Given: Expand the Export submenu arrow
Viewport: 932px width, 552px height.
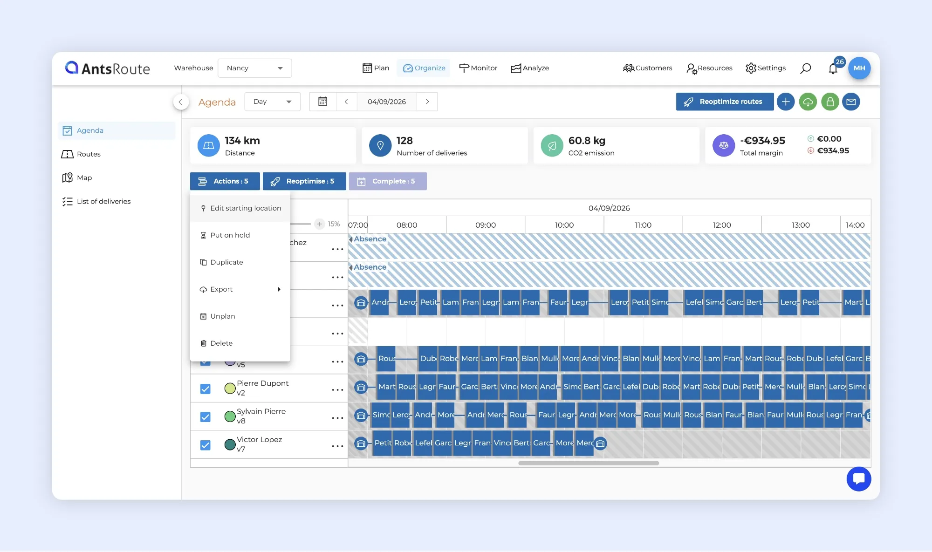Looking at the screenshot, I should point(279,289).
